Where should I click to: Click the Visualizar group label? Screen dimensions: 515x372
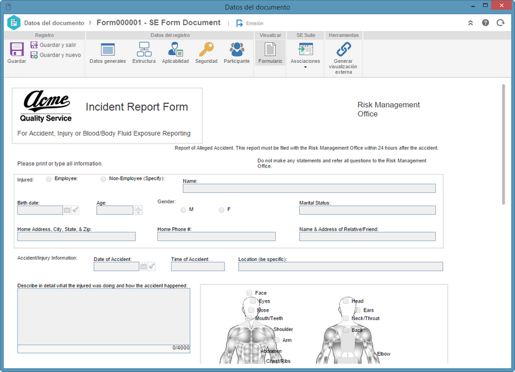click(x=271, y=35)
